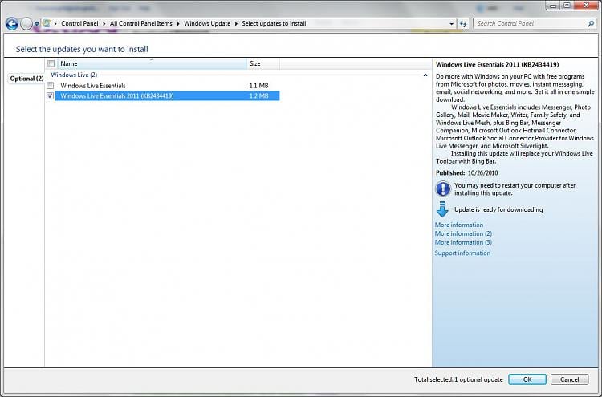Screen dimensions: 602x397
Task: Close the Windows Update window
Action: 586,6
